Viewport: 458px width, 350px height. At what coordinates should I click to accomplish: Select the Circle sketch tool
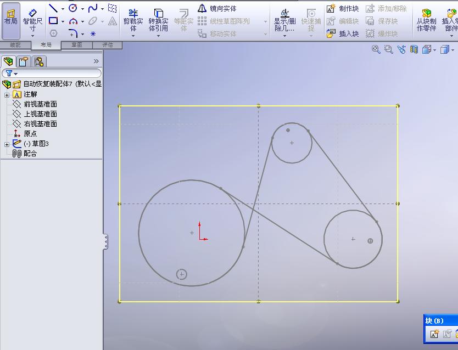tap(73, 8)
